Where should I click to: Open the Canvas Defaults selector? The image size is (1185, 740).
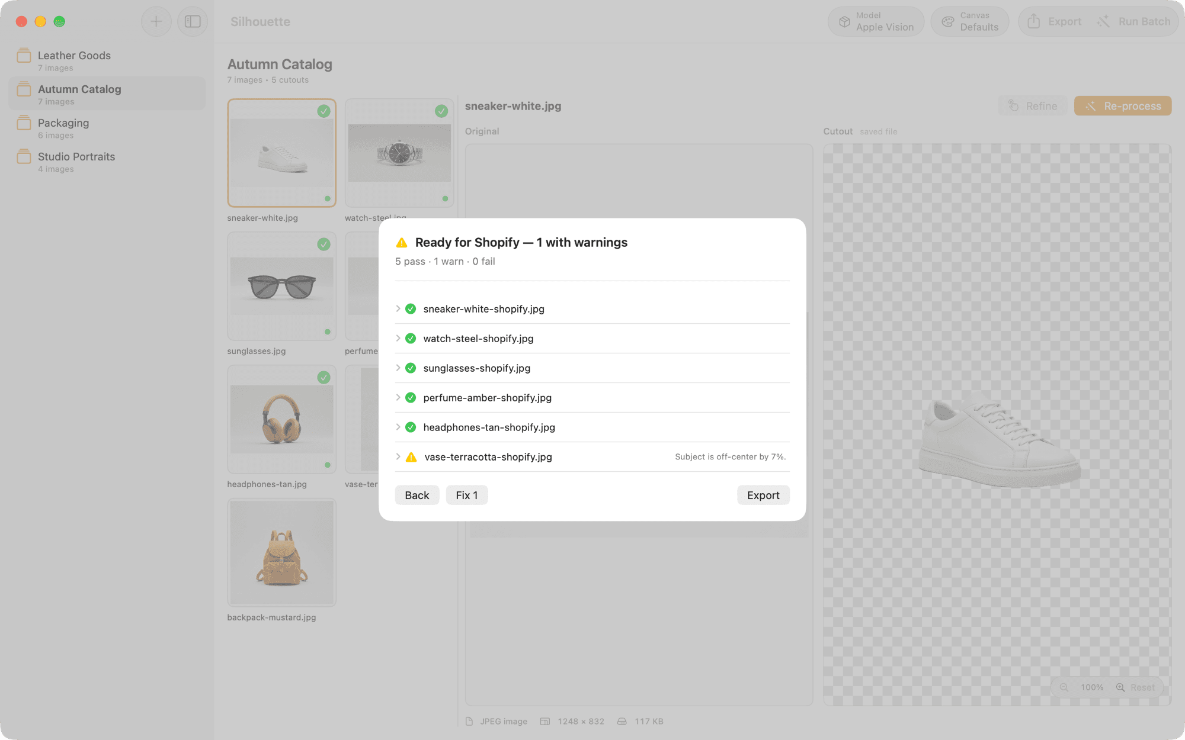tap(970, 21)
